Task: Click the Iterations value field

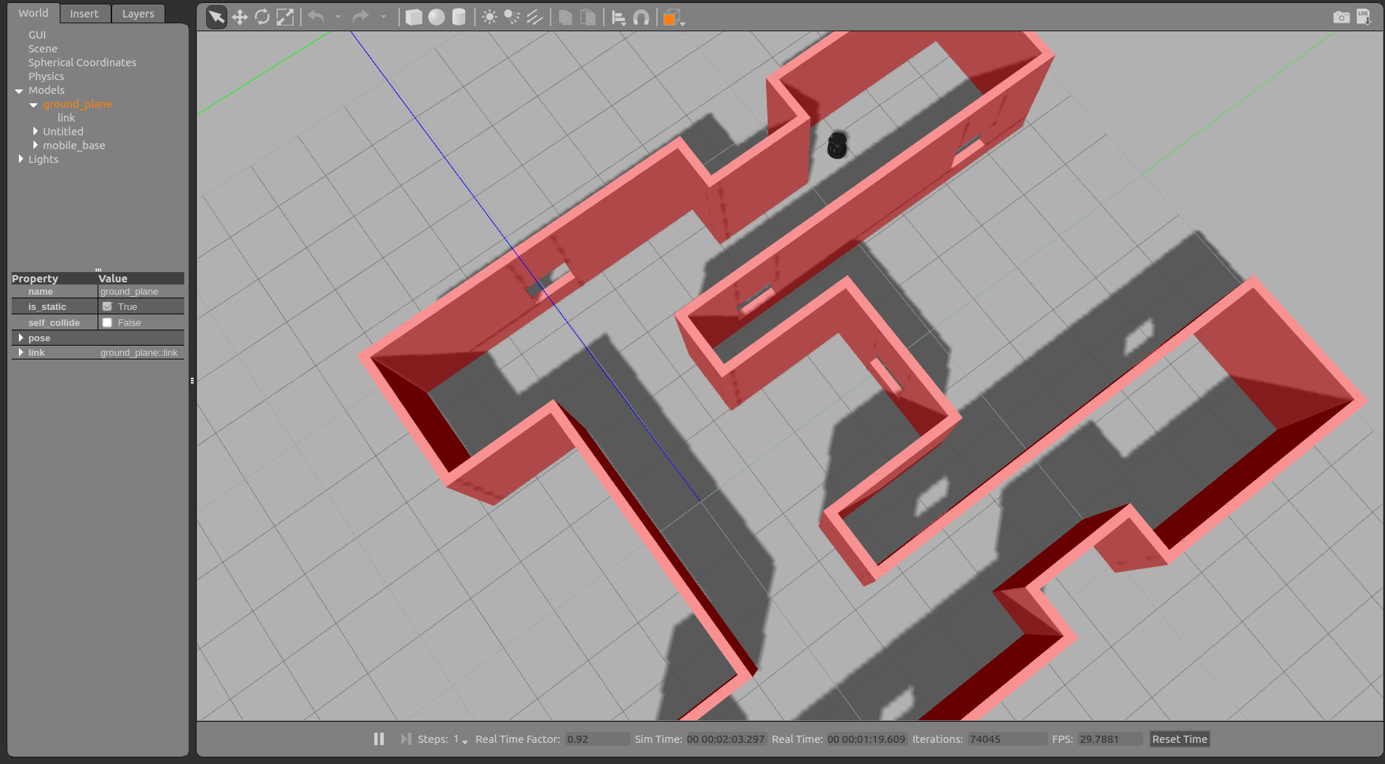Action: coord(1007,739)
